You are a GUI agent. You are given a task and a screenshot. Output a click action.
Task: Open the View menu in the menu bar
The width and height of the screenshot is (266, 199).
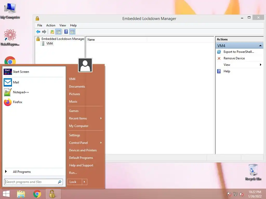[63, 25]
